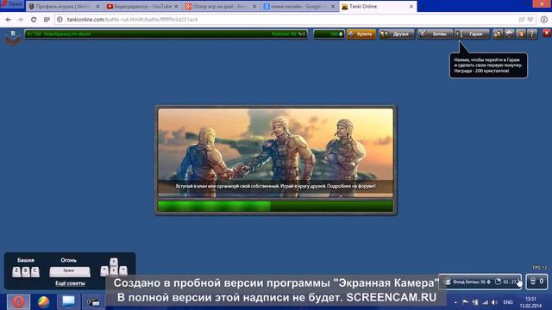This screenshot has height=310, width=552.
Task: Click the kills counter box showing 0
Action: click(536, 282)
